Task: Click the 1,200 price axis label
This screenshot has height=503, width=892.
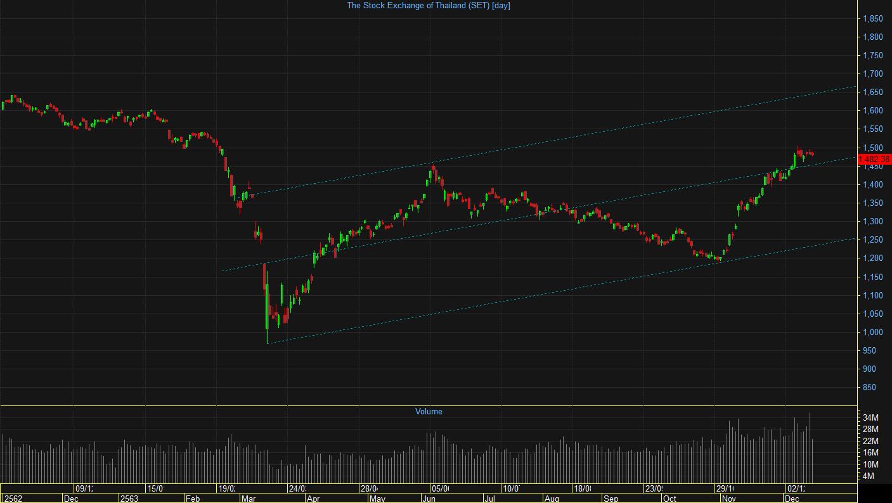Action: 873,258
